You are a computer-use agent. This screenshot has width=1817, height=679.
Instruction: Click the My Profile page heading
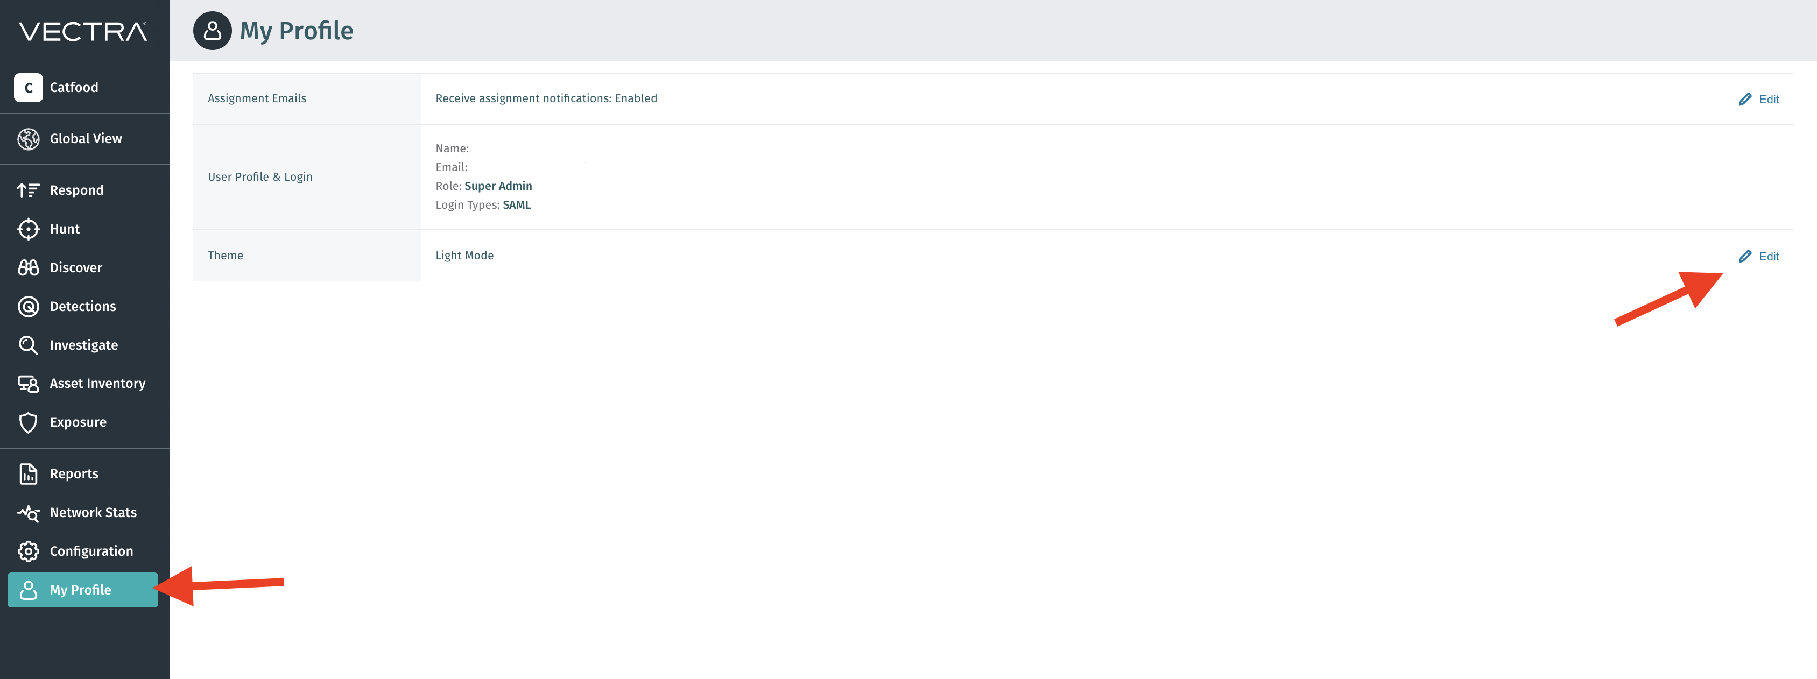click(296, 31)
